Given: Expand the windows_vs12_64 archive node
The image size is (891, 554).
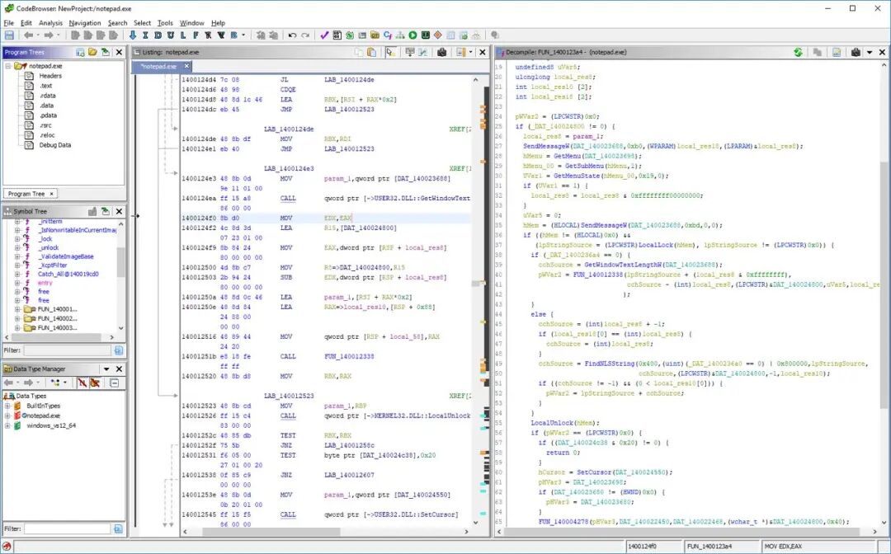Looking at the screenshot, I should pos(8,426).
